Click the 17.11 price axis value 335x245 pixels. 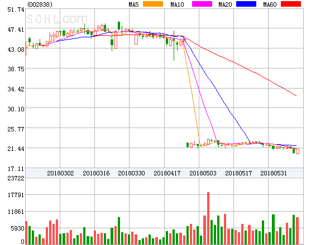point(16,169)
